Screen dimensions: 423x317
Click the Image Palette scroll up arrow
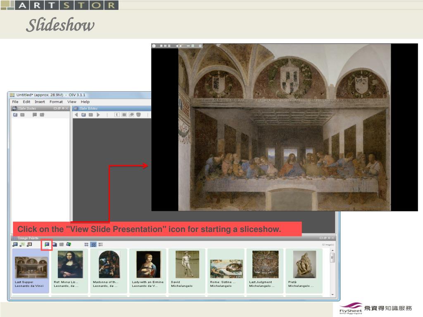[333, 251]
